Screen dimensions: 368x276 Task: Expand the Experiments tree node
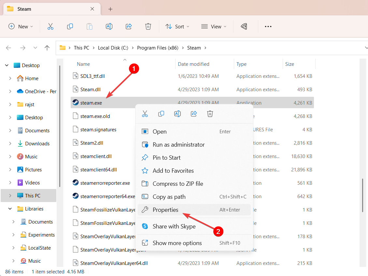(13, 235)
